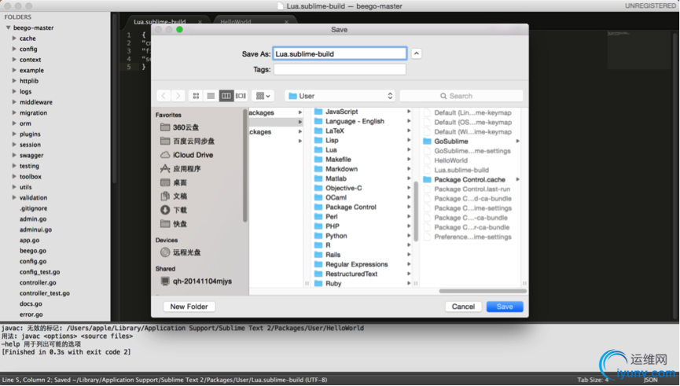Open the User location popup
This screenshot has height=386, width=680.
pyautogui.click(x=340, y=96)
